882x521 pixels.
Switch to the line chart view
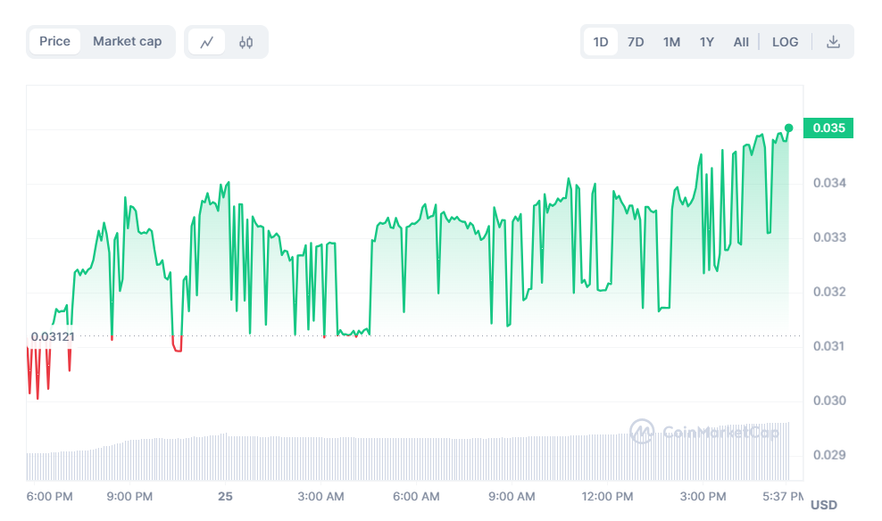coord(207,42)
